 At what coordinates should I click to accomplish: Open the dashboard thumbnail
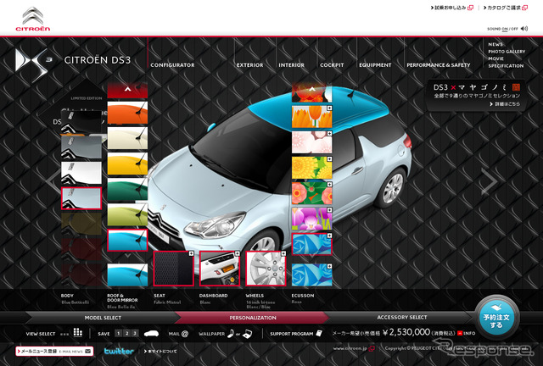(220, 269)
